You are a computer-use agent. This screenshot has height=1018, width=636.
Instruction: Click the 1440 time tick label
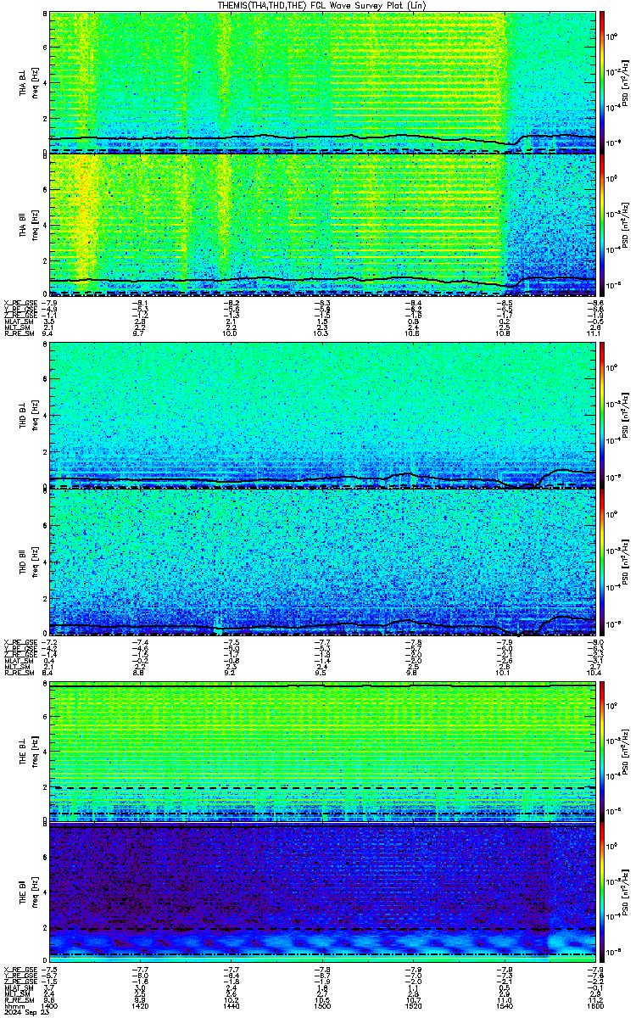click(232, 1006)
